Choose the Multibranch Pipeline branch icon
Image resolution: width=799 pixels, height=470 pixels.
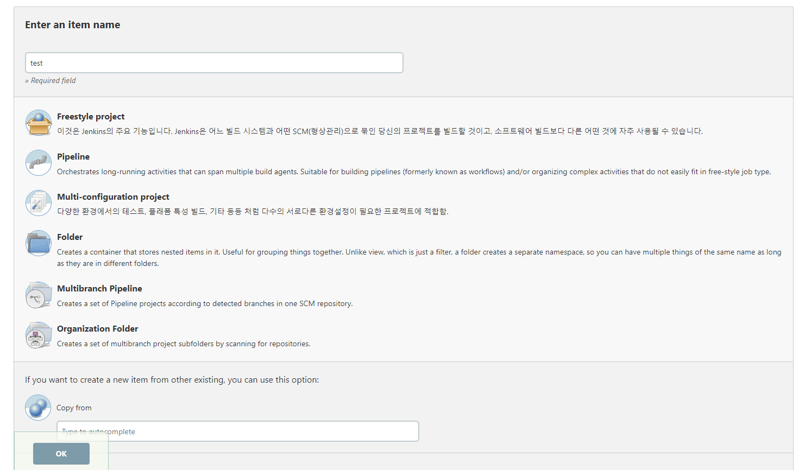[x=39, y=295]
